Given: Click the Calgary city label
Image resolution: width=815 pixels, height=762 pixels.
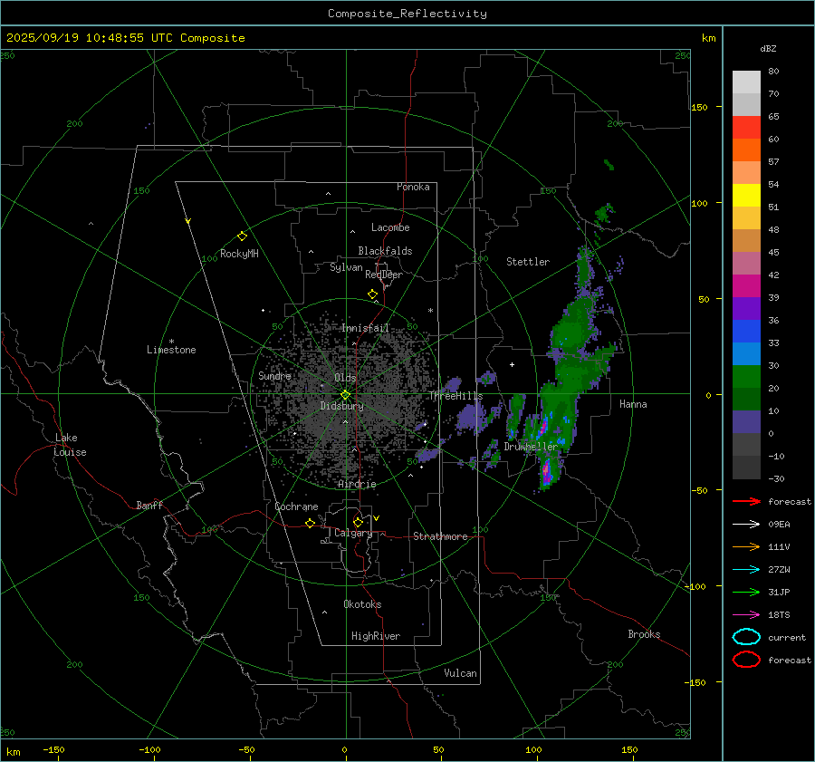Looking at the screenshot, I should point(352,534).
